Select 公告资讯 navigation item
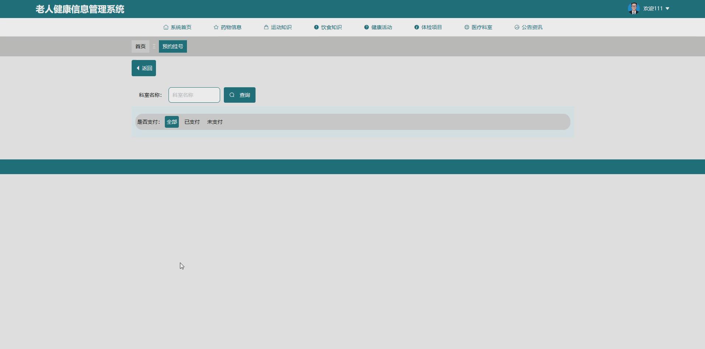The height and width of the screenshot is (349, 705). [528, 27]
